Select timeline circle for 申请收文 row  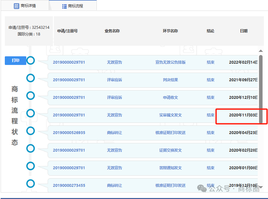pyautogui.click(x=30, y=96)
